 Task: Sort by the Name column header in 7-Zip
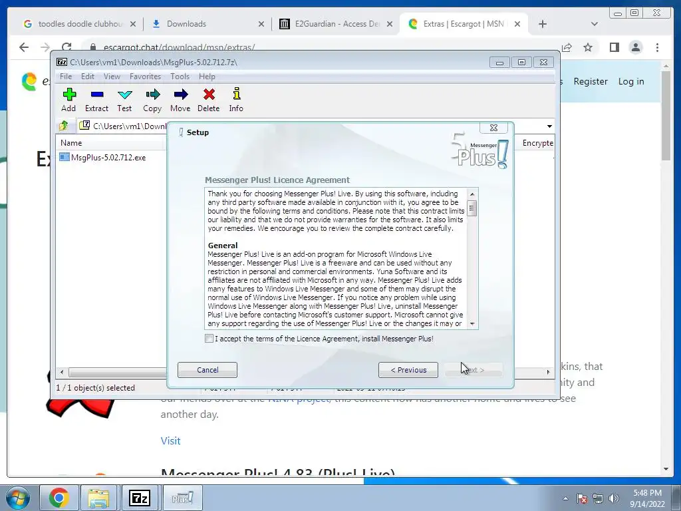point(111,143)
